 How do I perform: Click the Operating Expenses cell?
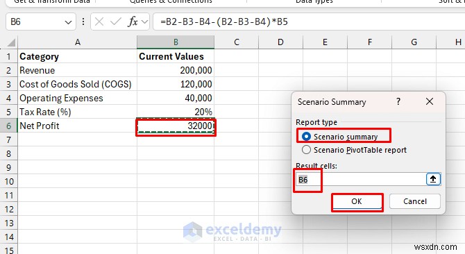tap(78, 98)
